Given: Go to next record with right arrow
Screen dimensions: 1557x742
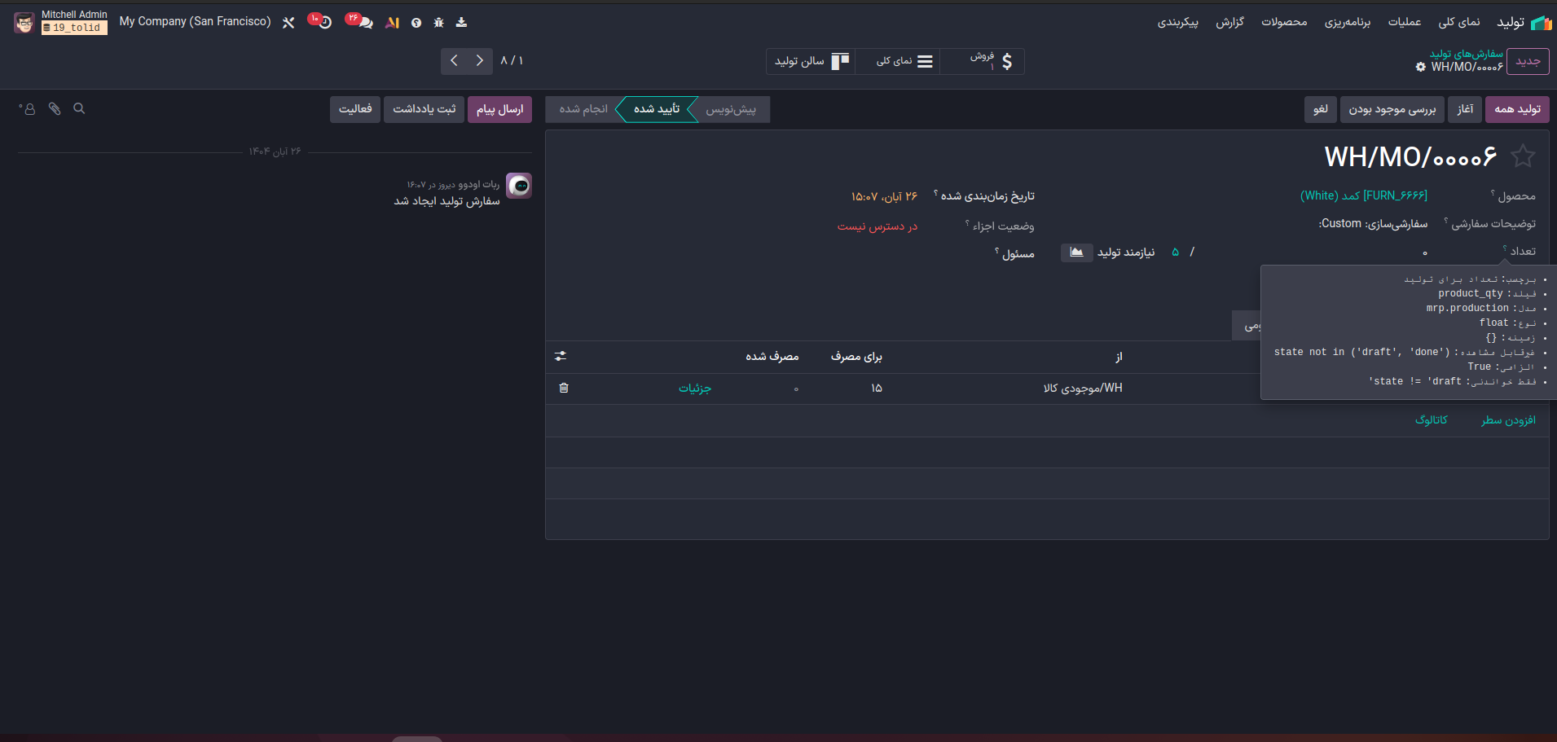Looking at the screenshot, I should pos(480,61).
